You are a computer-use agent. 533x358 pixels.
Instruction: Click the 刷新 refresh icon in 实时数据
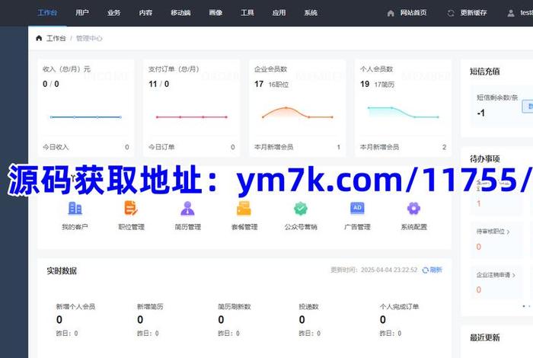(x=425, y=270)
